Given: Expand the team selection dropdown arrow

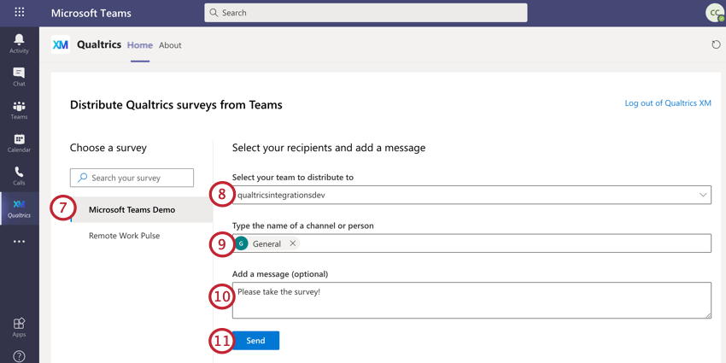Looking at the screenshot, I should [703, 195].
